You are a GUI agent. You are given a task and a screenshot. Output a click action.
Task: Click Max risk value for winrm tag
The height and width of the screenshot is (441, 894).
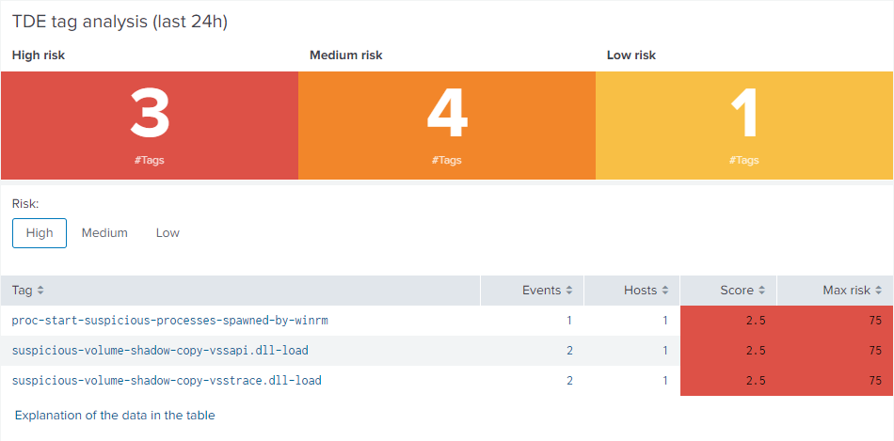pyautogui.click(x=874, y=321)
